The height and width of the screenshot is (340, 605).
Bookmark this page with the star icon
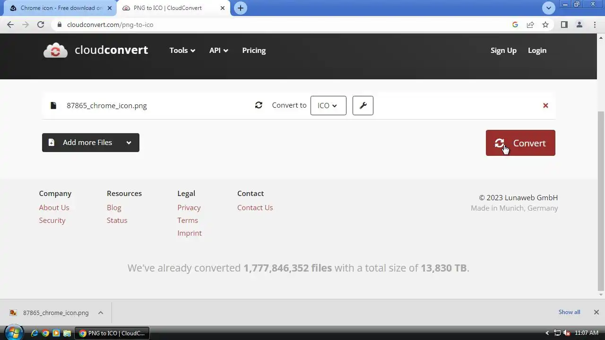click(545, 25)
